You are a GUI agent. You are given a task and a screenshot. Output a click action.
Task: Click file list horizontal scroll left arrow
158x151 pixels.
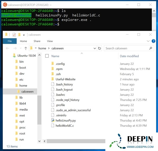[45, 141]
